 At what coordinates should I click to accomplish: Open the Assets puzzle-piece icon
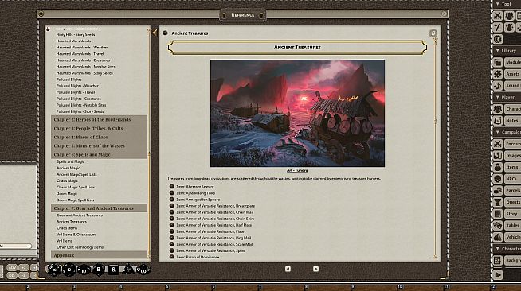point(498,74)
